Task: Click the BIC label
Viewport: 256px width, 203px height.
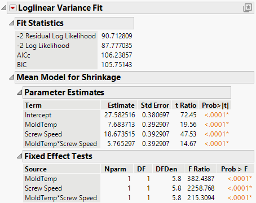Action: 22,65
